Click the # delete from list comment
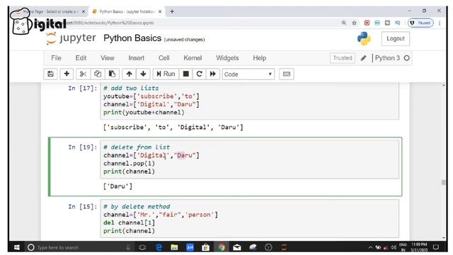The height and width of the screenshot is (255, 453). (x=137, y=147)
